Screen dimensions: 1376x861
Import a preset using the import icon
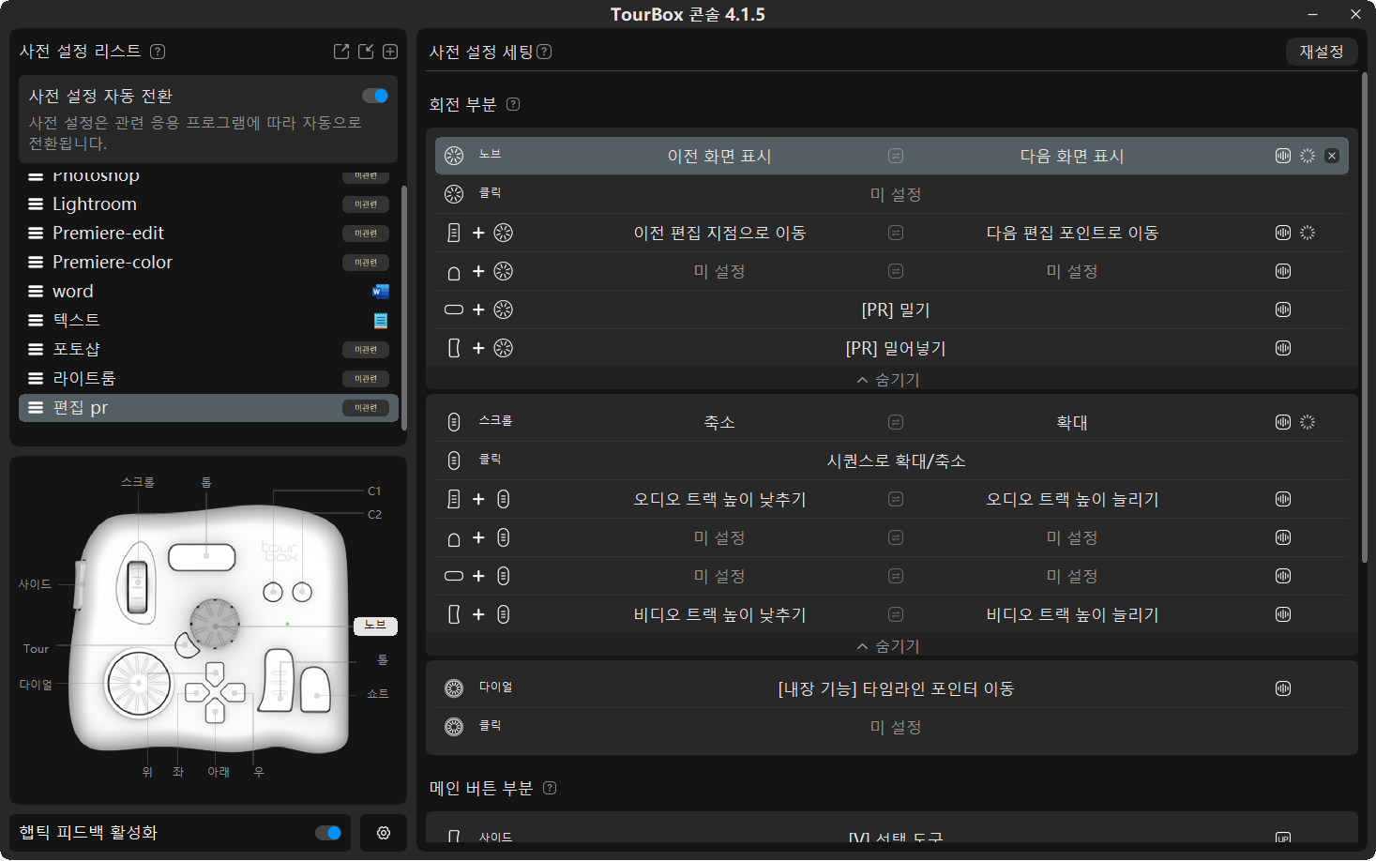(x=366, y=52)
